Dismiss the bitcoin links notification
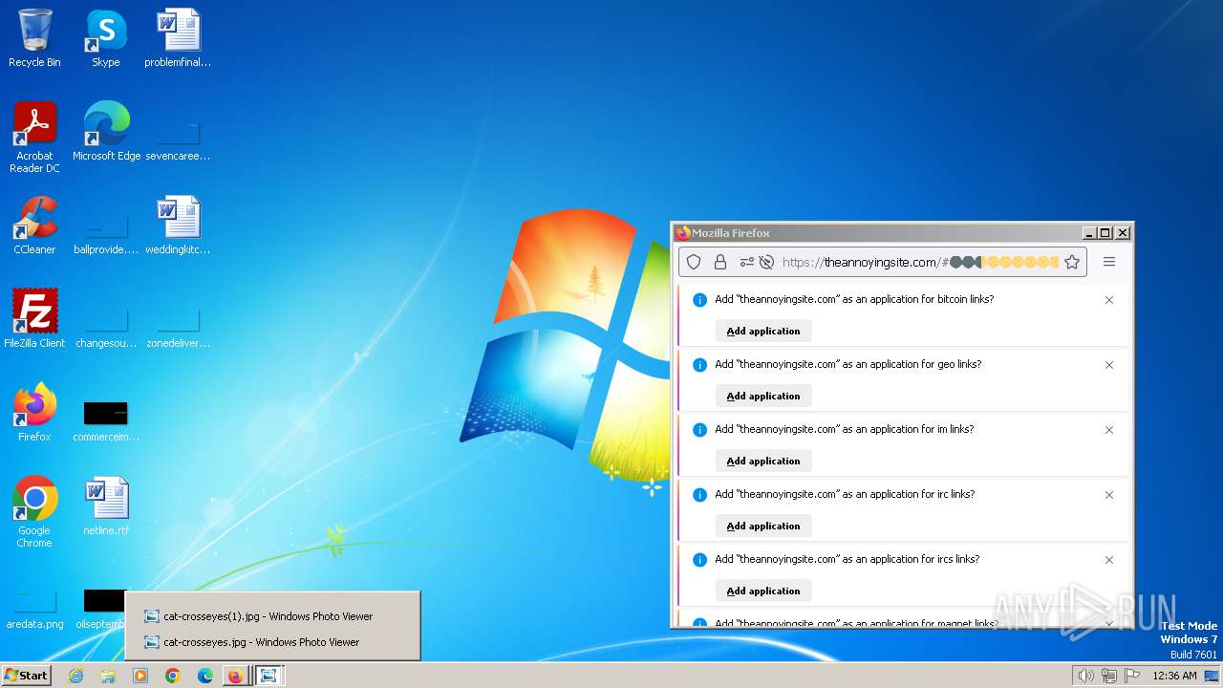This screenshot has width=1223, height=688. pyautogui.click(x=1109, y=300)
